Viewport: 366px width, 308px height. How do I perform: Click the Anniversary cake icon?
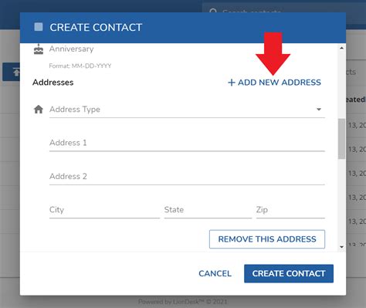39,49
